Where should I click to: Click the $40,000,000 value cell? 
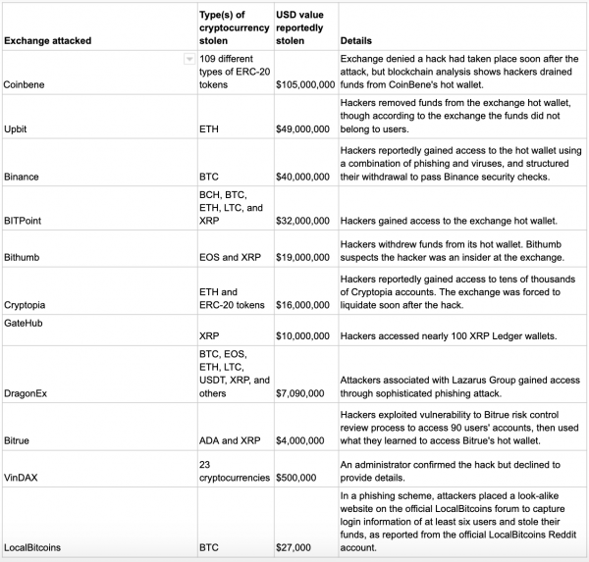[x=306, y=162]
